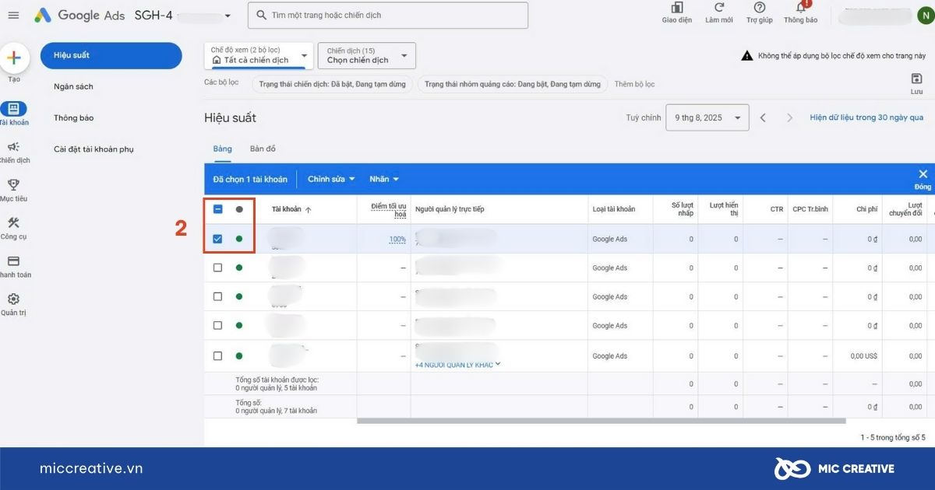Click the gray status dot column header
This screenshot has height=490, width=935.
(x=239, y=209)
